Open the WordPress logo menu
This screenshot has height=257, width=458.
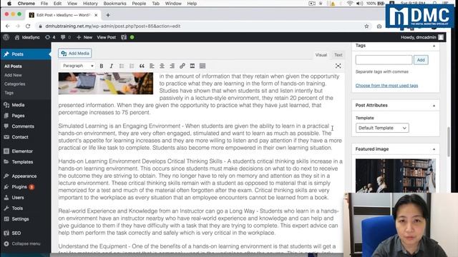[x=6, y=37]
